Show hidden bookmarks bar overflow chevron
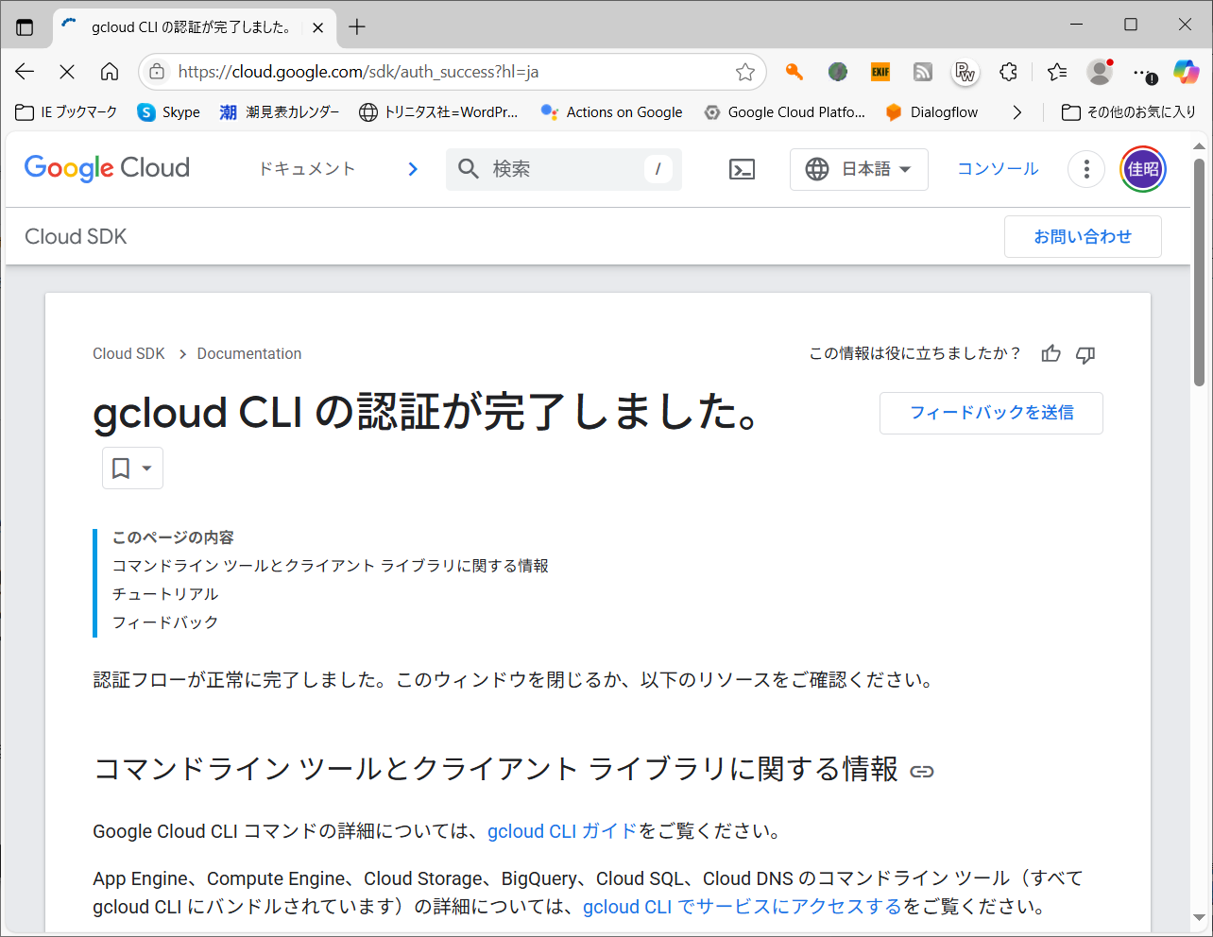The width and height of the screenshot is (1213, 937). tap(1017, 112)
